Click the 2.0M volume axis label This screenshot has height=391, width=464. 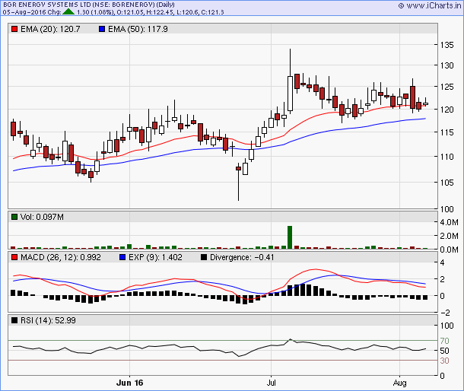[449, 236]
